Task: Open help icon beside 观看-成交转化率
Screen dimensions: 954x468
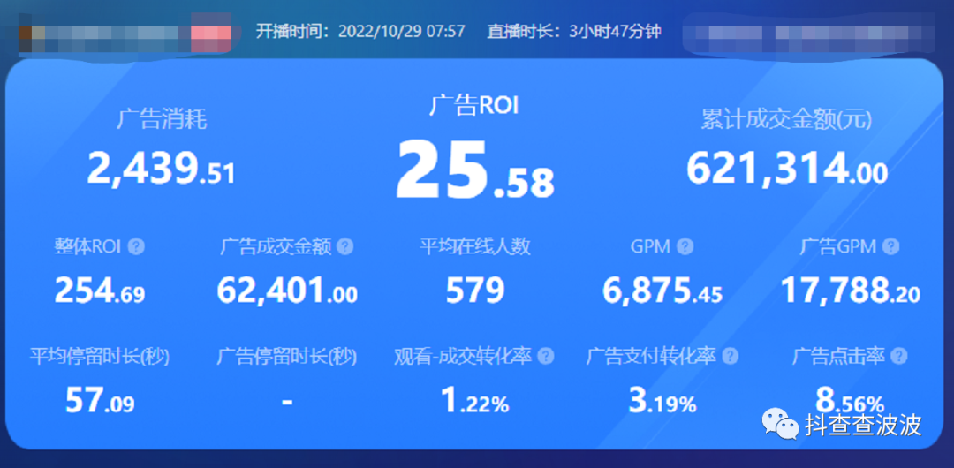Action: [x=546, y=356]
